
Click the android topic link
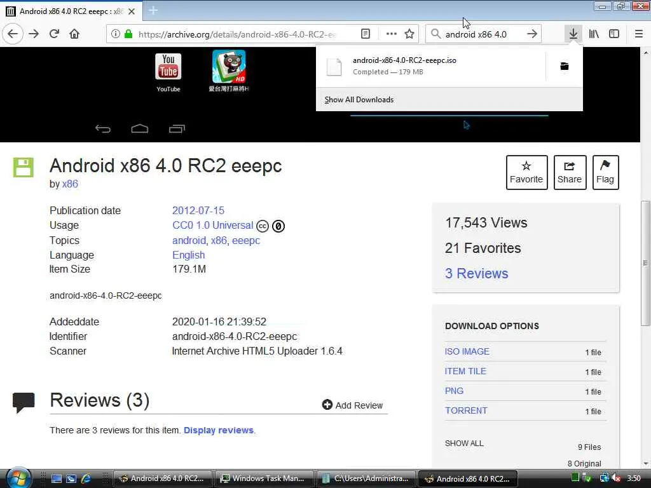(189, 240)
